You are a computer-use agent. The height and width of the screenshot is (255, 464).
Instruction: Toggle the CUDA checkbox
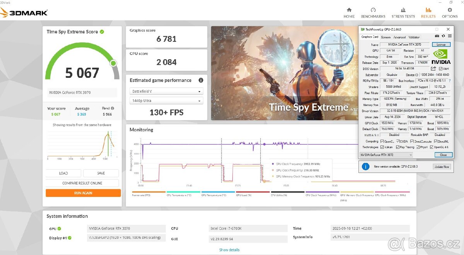[397, 141]
